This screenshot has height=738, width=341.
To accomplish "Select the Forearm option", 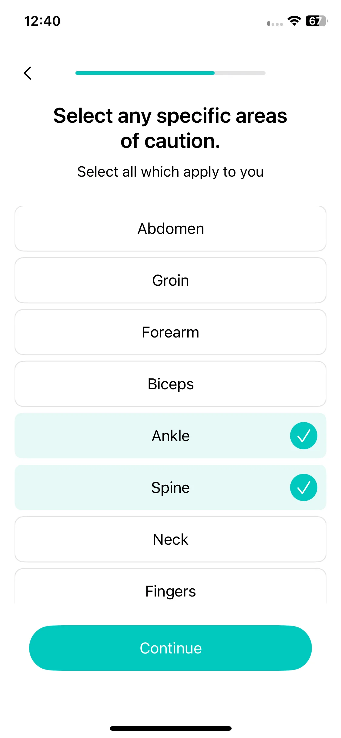I will click(170, 332).
